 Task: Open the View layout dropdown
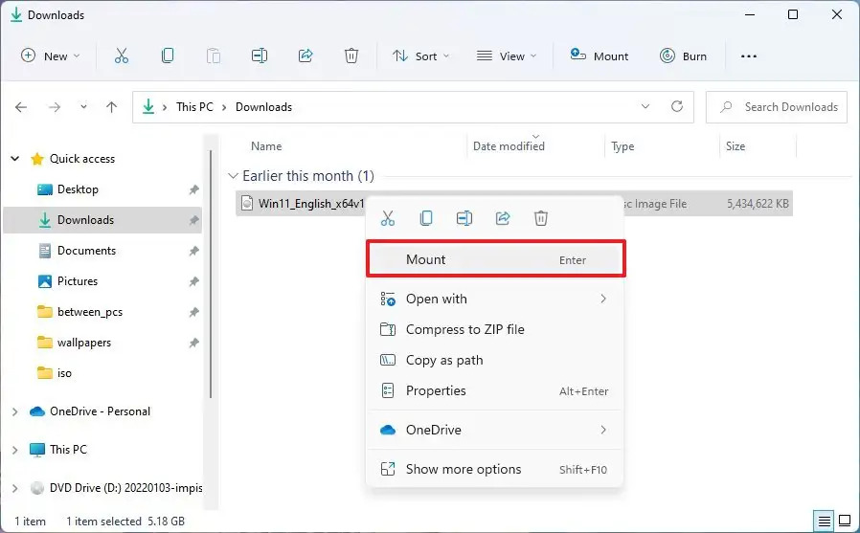(x=507, y=56)
